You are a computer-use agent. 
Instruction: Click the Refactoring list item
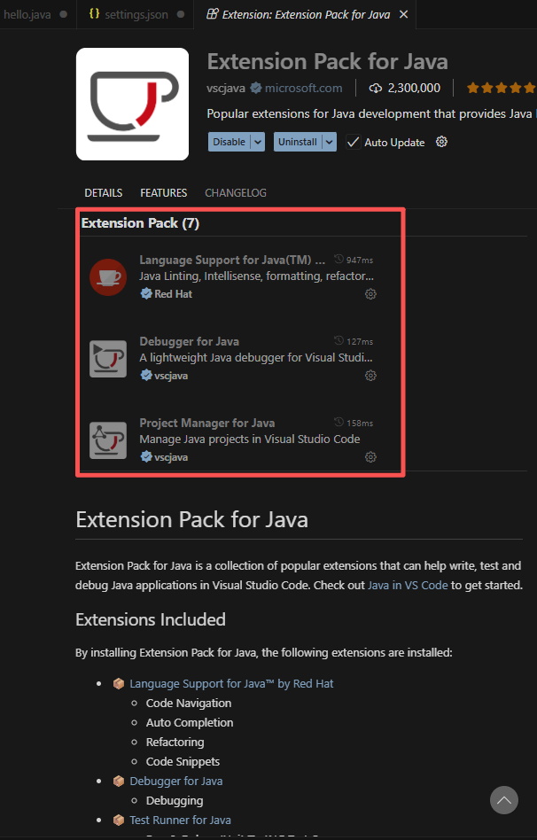click(175, 742)
